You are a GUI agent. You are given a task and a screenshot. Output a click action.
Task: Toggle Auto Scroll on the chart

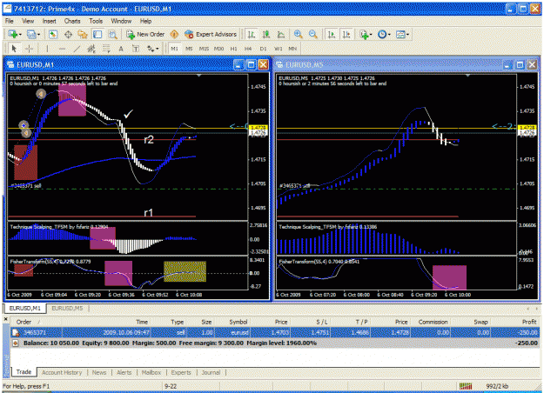[332, 34]
